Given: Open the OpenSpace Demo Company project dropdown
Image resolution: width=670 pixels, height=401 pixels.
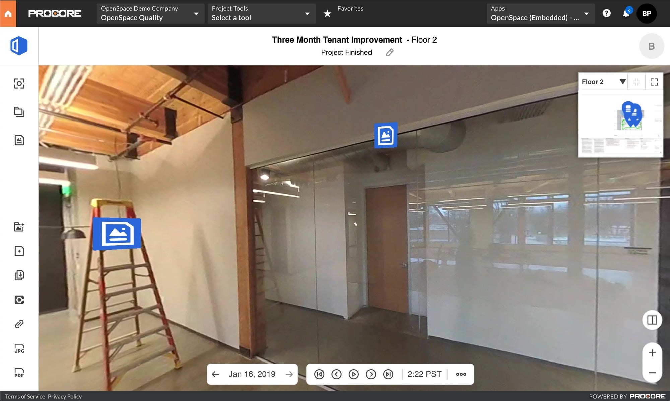Looking at the screenshot, I should 150,13.
